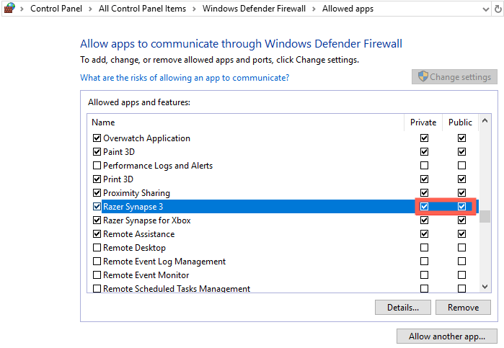This screenshot has width=504, height=348.
Task: Expand the chevron before Control Panel breadcrumb
Action: click(22, 9)
